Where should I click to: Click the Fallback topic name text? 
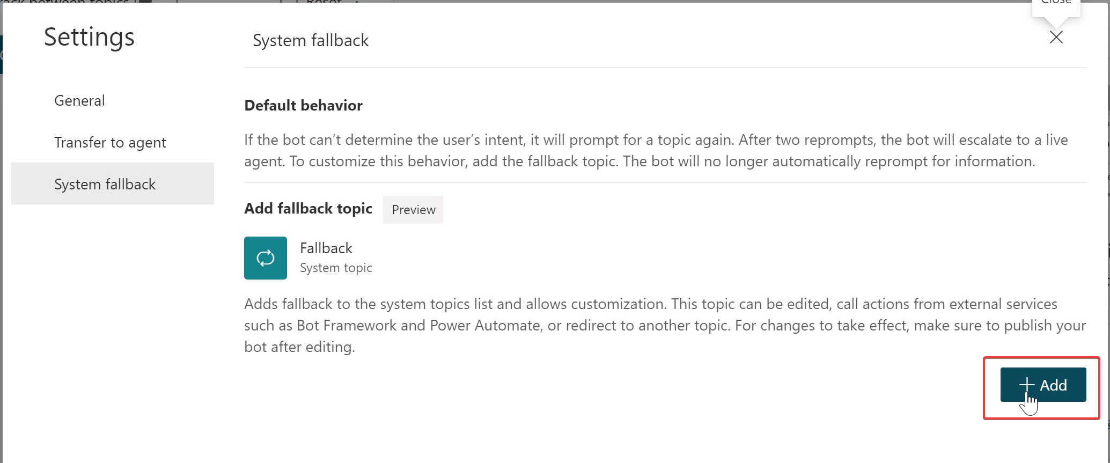point(326,248)
